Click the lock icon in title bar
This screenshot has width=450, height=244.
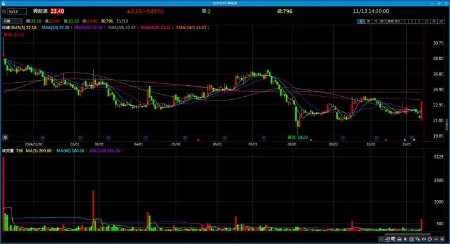point(3,3)
